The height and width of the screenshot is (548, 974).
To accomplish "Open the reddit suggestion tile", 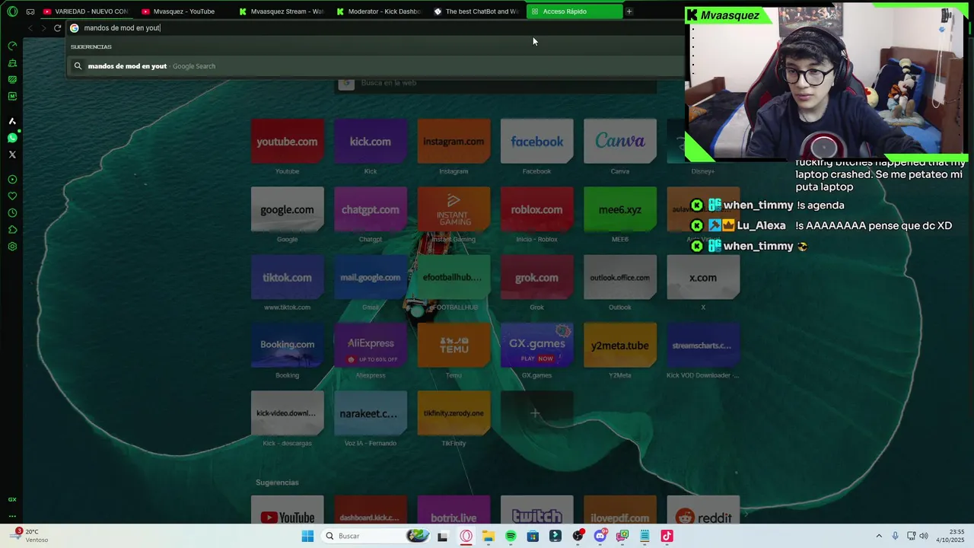I will (x=703, y=510).
